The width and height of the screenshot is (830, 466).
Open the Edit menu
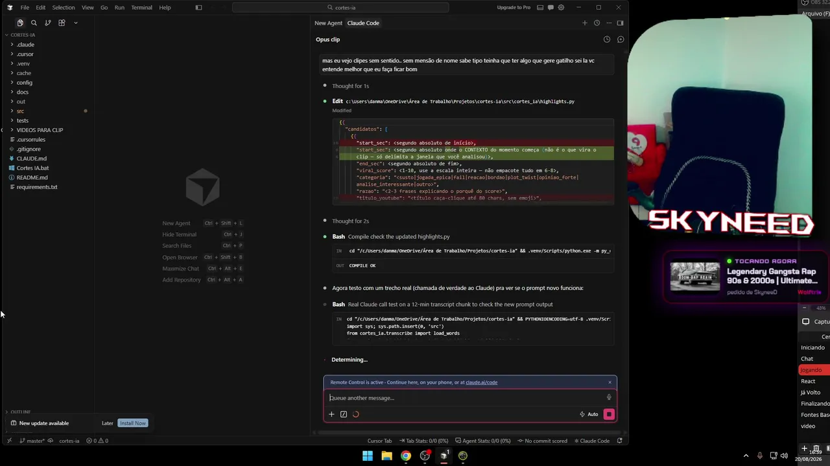pyautogui.click(x=40, y=8)
